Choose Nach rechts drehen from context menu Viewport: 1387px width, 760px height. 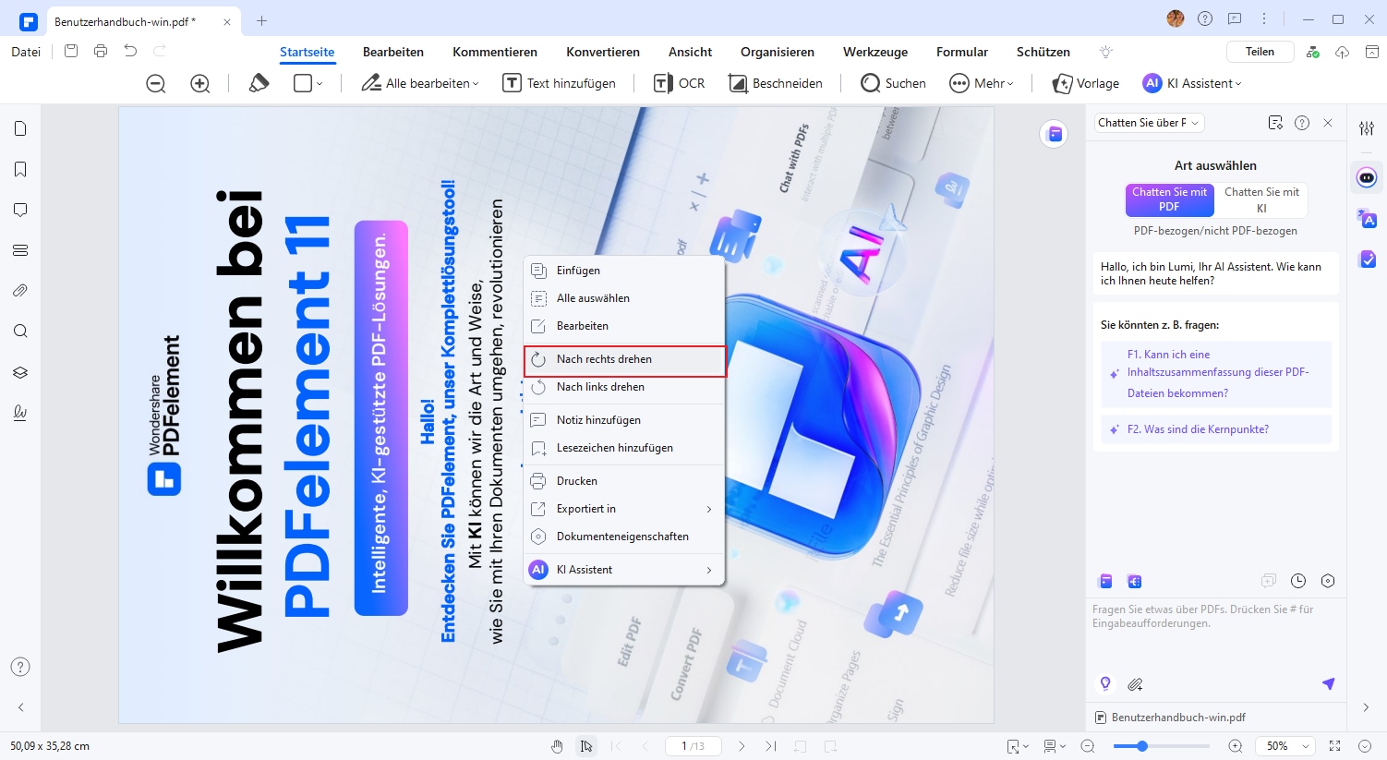click(x=625, y=359)
